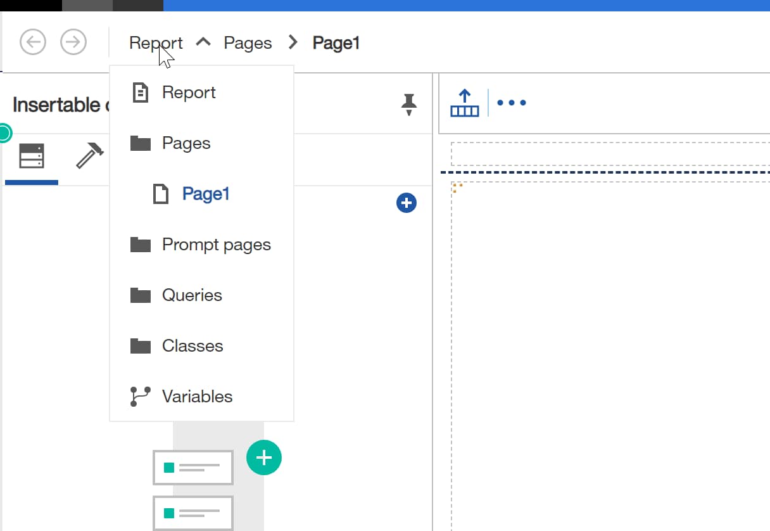Select the Variables item in the menu

pyautogui.click(x=196, y=396)
